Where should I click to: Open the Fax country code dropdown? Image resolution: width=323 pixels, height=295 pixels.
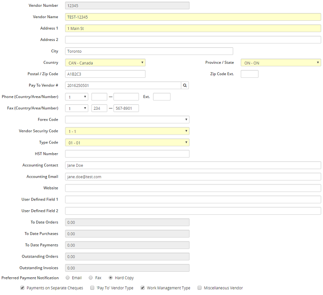tap(76, 108)
